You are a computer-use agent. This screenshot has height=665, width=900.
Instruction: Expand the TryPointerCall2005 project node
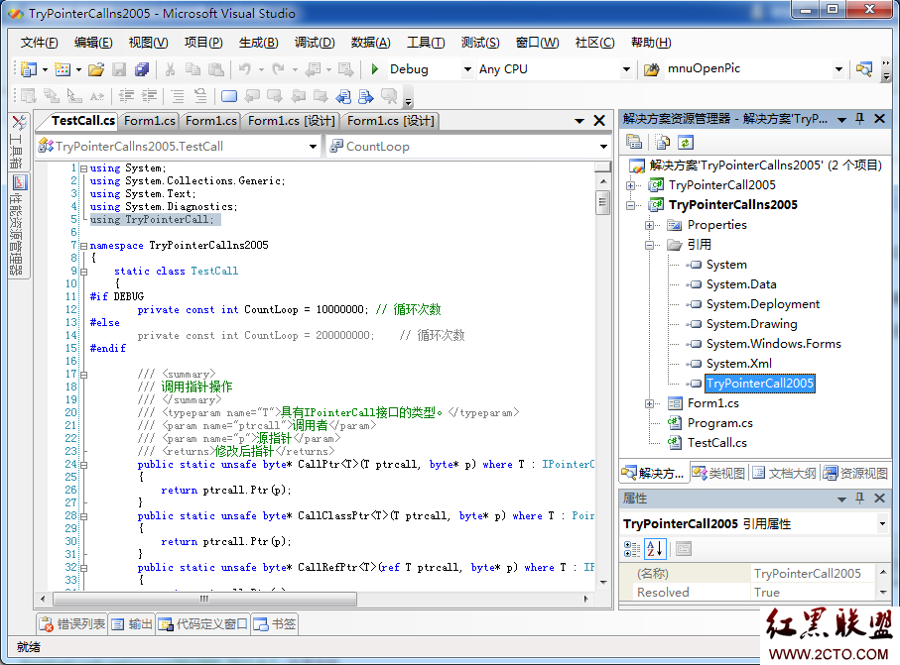click(631, 185)
